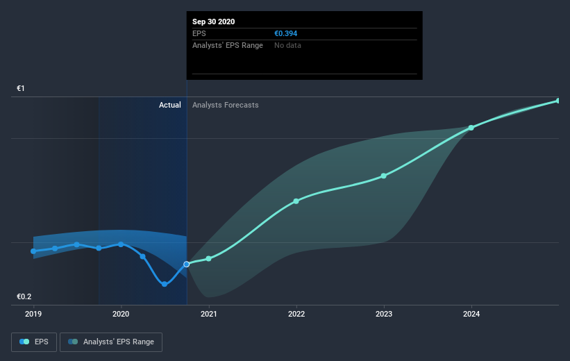The width and height of the screenshot is (570, 361).
Task: Select the forecast data point at 2024
Action: [471, 128]
